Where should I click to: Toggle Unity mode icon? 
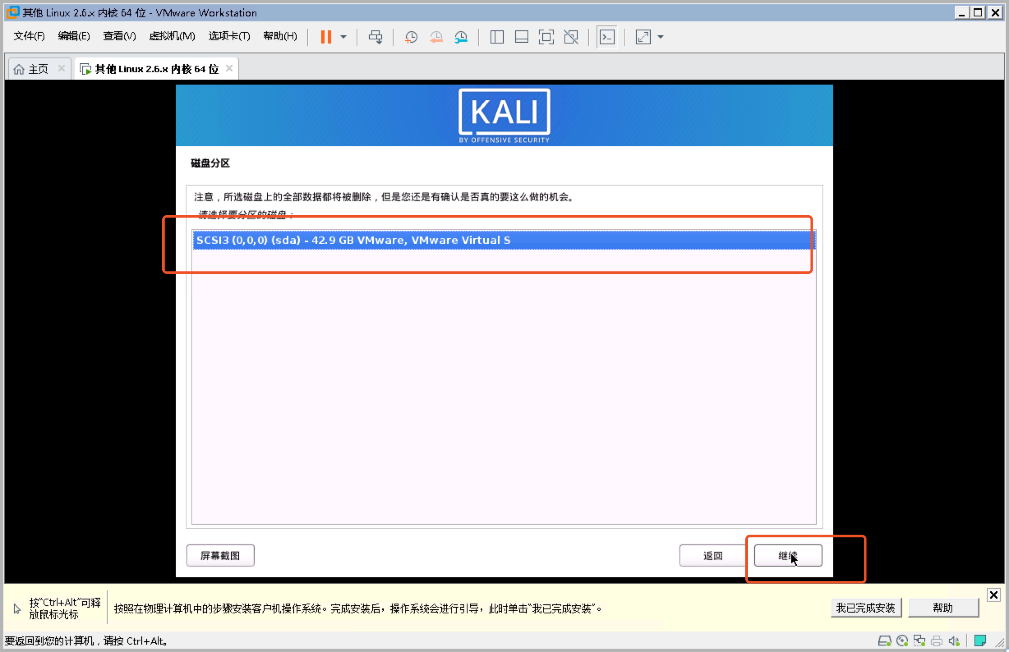pyautogui.click(x=571, y=37)
